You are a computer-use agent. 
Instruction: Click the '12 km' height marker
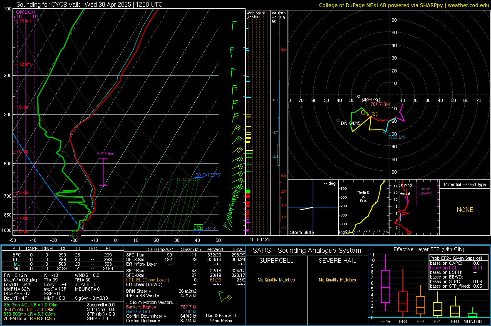[x=25, y=64]
